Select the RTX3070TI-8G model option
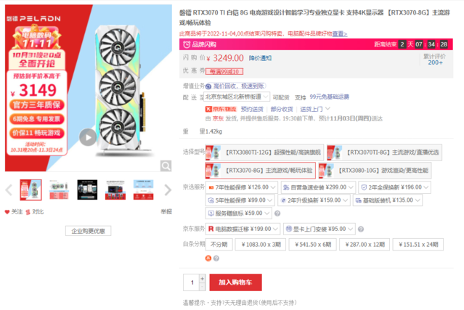The image size is (464, 310). [x=384, y=152]
